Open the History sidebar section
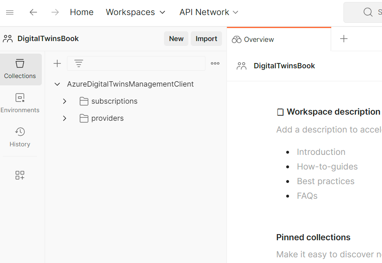Viewport: 382px width, 263px height. click(20, 137)
